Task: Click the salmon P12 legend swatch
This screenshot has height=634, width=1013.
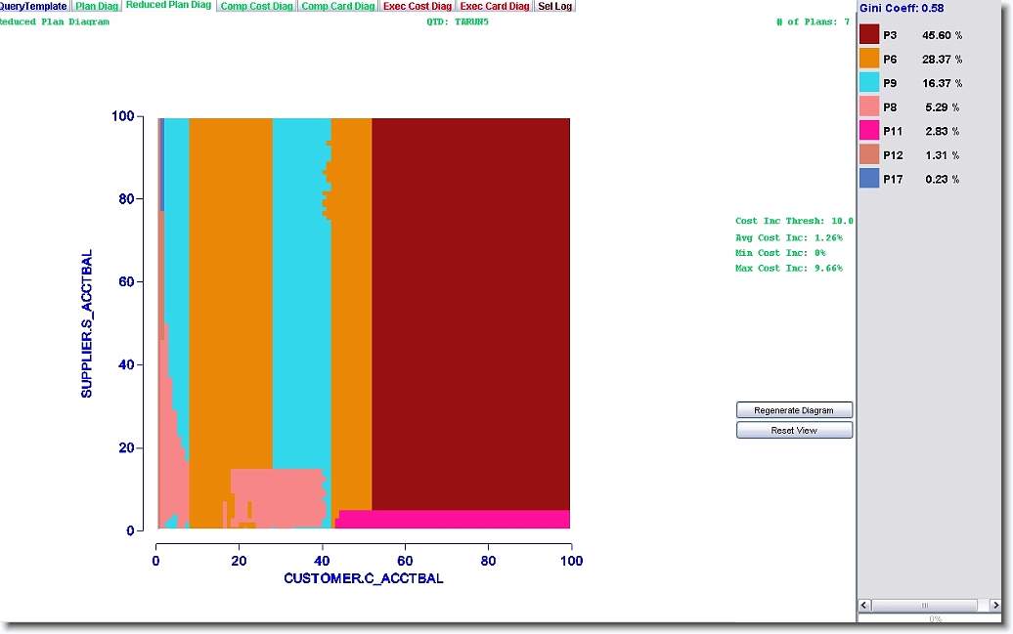Action: 869,154
